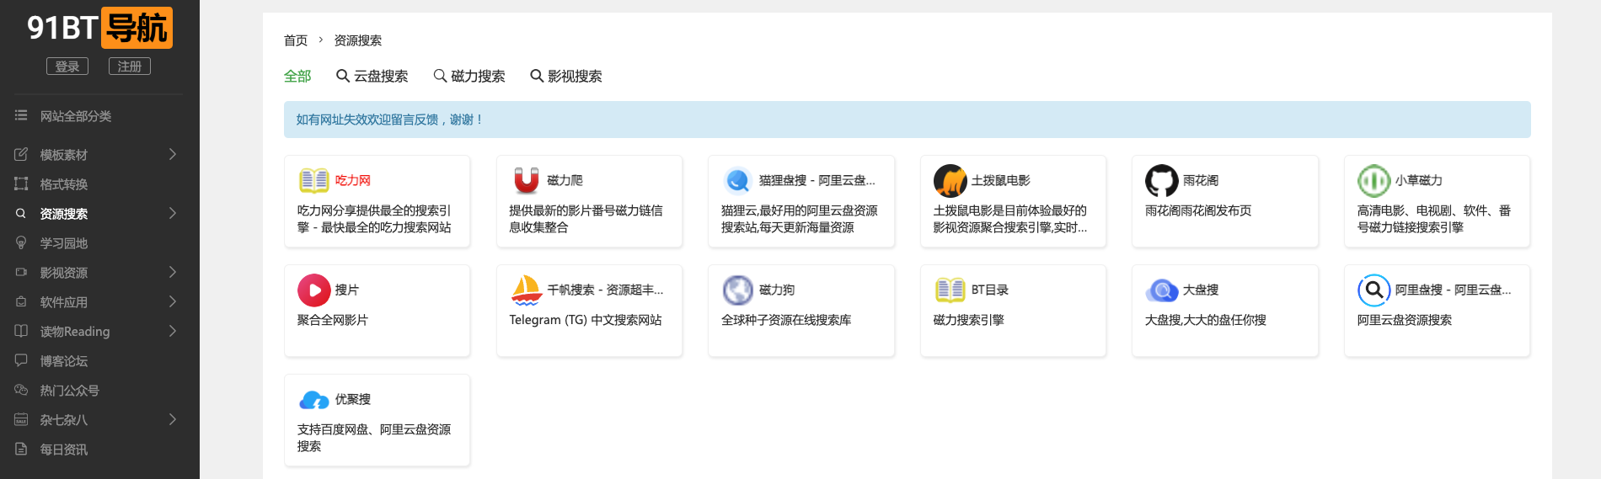
Task: Click the 猫狸盘搜 blue search icon
Action: (738, 180)
